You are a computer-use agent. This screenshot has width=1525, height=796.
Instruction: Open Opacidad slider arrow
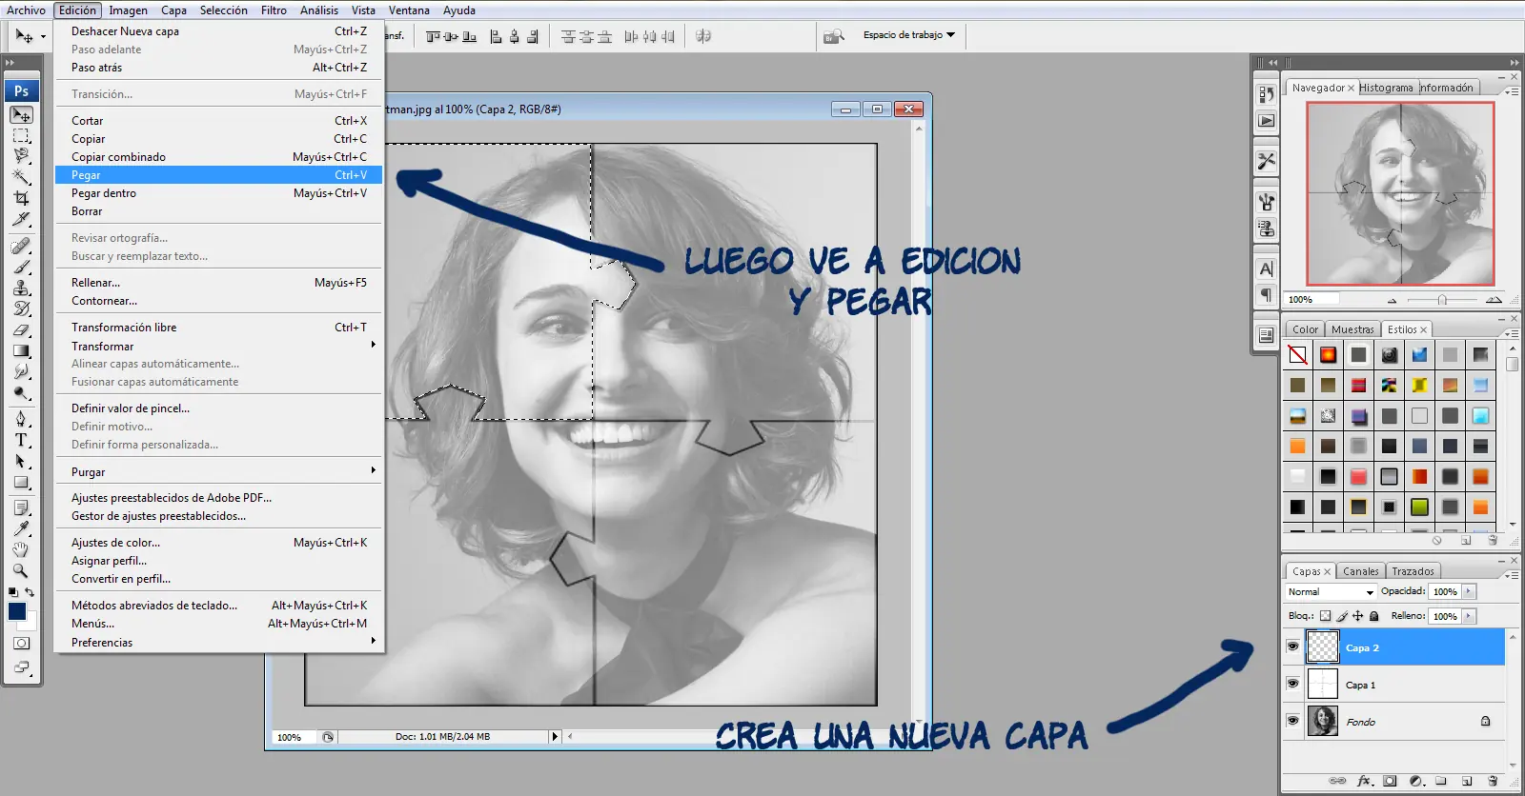1469,591
